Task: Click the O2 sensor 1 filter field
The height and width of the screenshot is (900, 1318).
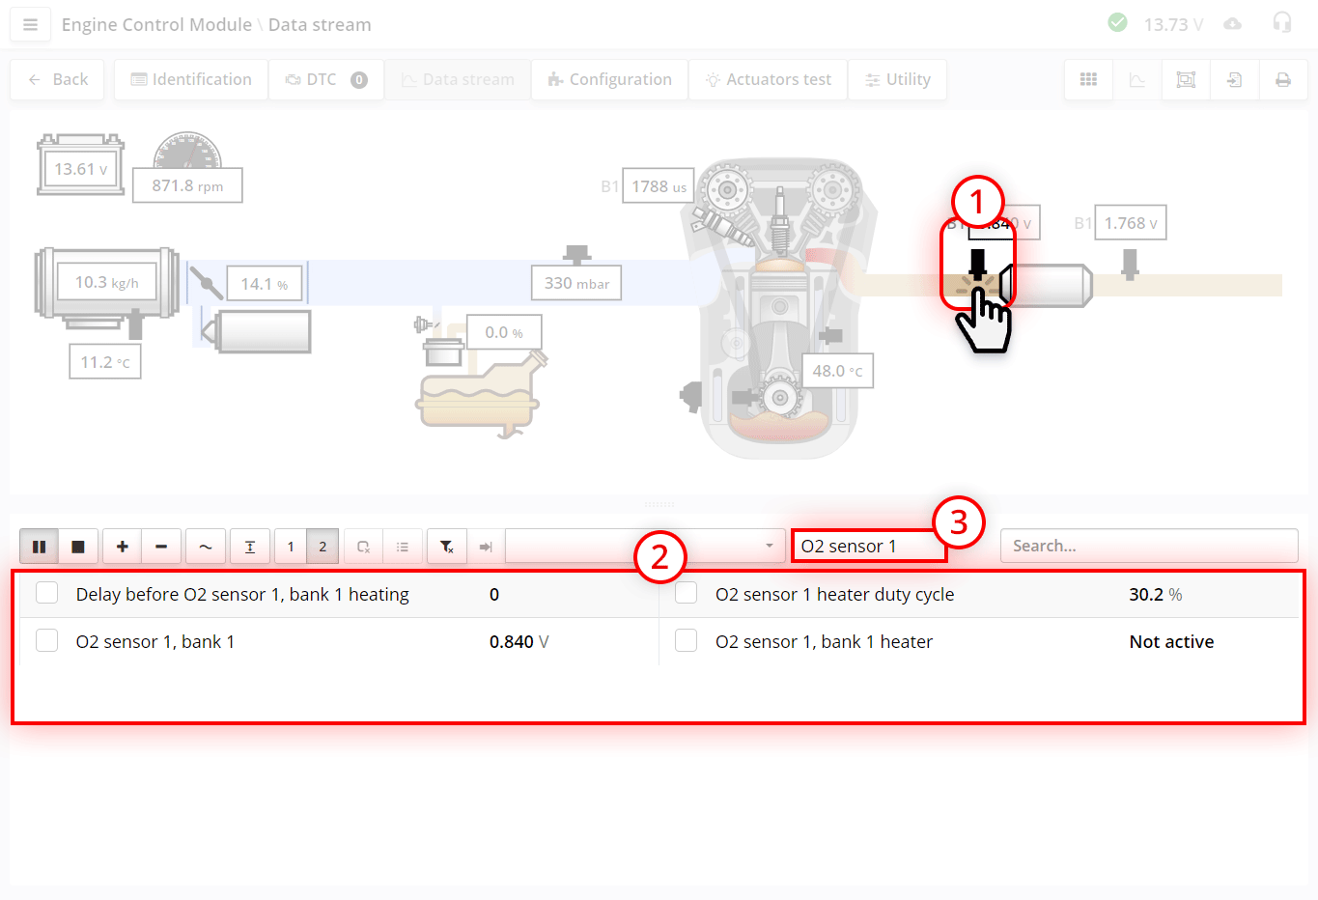Action: 869,546
